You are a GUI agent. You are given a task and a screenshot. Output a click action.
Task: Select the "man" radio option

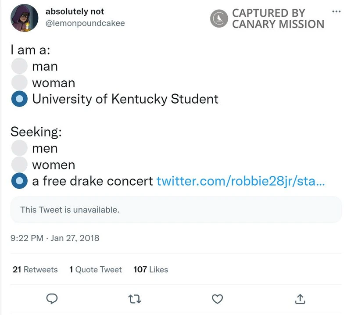[19, 66]
